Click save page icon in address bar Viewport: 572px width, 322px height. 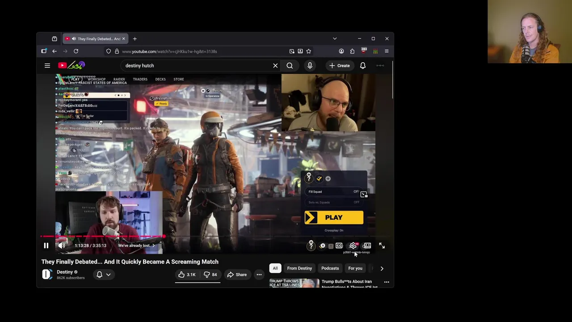tap(300, 51)
